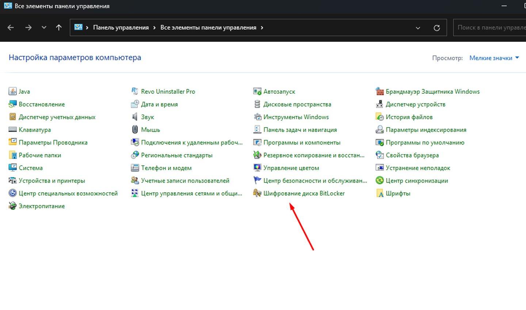526x310 pixels.
Task: Open Брандмауэр Защитника Windows icon
Action: pyautogui.click(x=380, y=91)
